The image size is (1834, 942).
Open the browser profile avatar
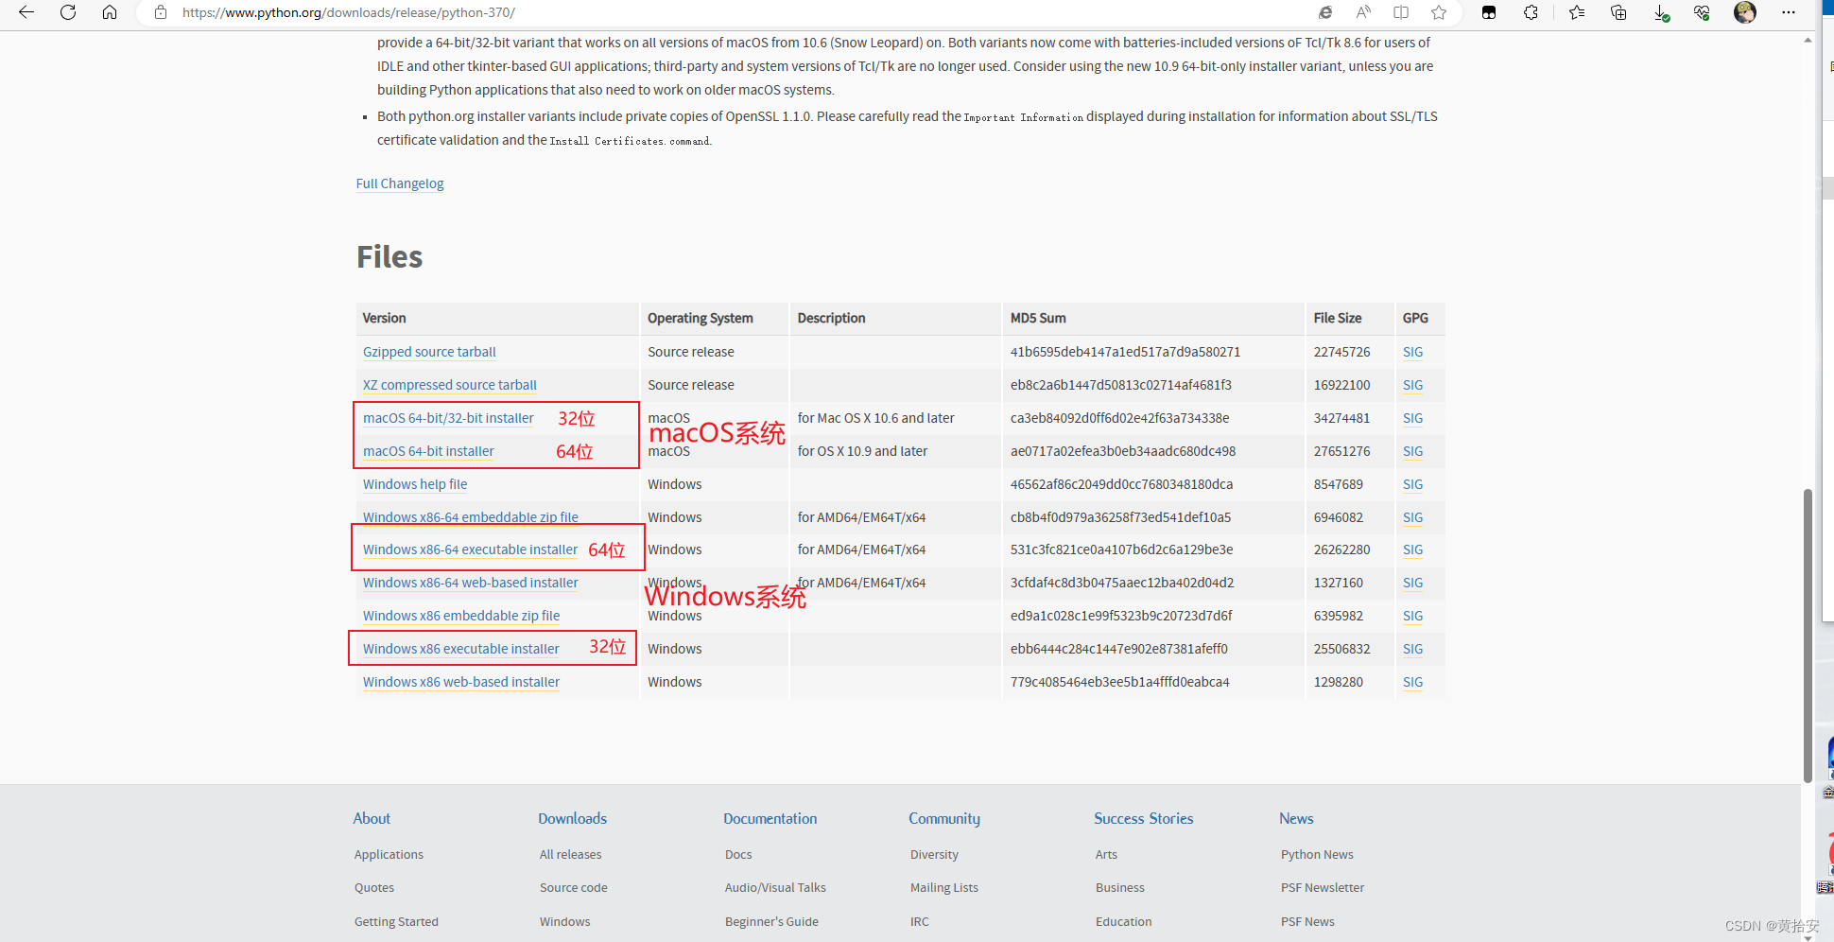(x=1745, y=12)
